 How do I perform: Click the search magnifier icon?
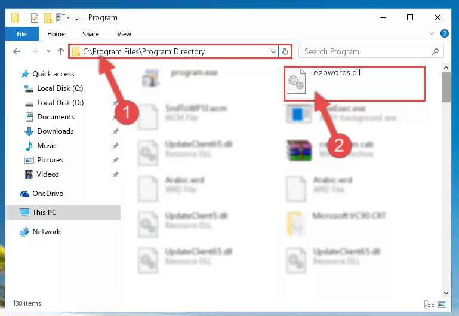435,52
